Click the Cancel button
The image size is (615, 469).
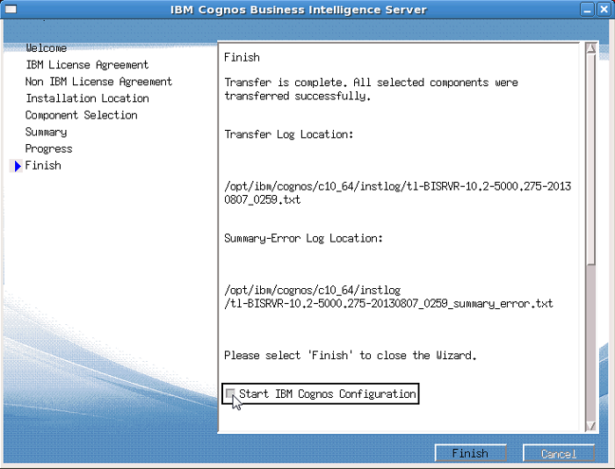click(x=559, y=453)
